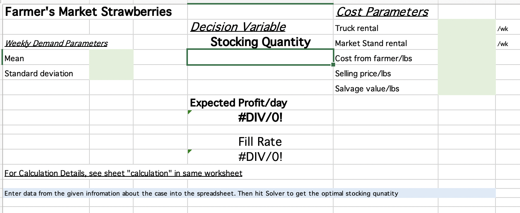
Task: Click the Standard deviation value cell
Action: coord(111,72)
